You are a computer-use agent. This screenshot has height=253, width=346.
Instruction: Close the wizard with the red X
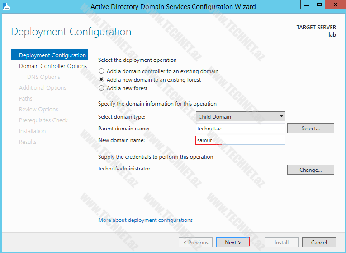pyautogui.click(x=334, y=5)
